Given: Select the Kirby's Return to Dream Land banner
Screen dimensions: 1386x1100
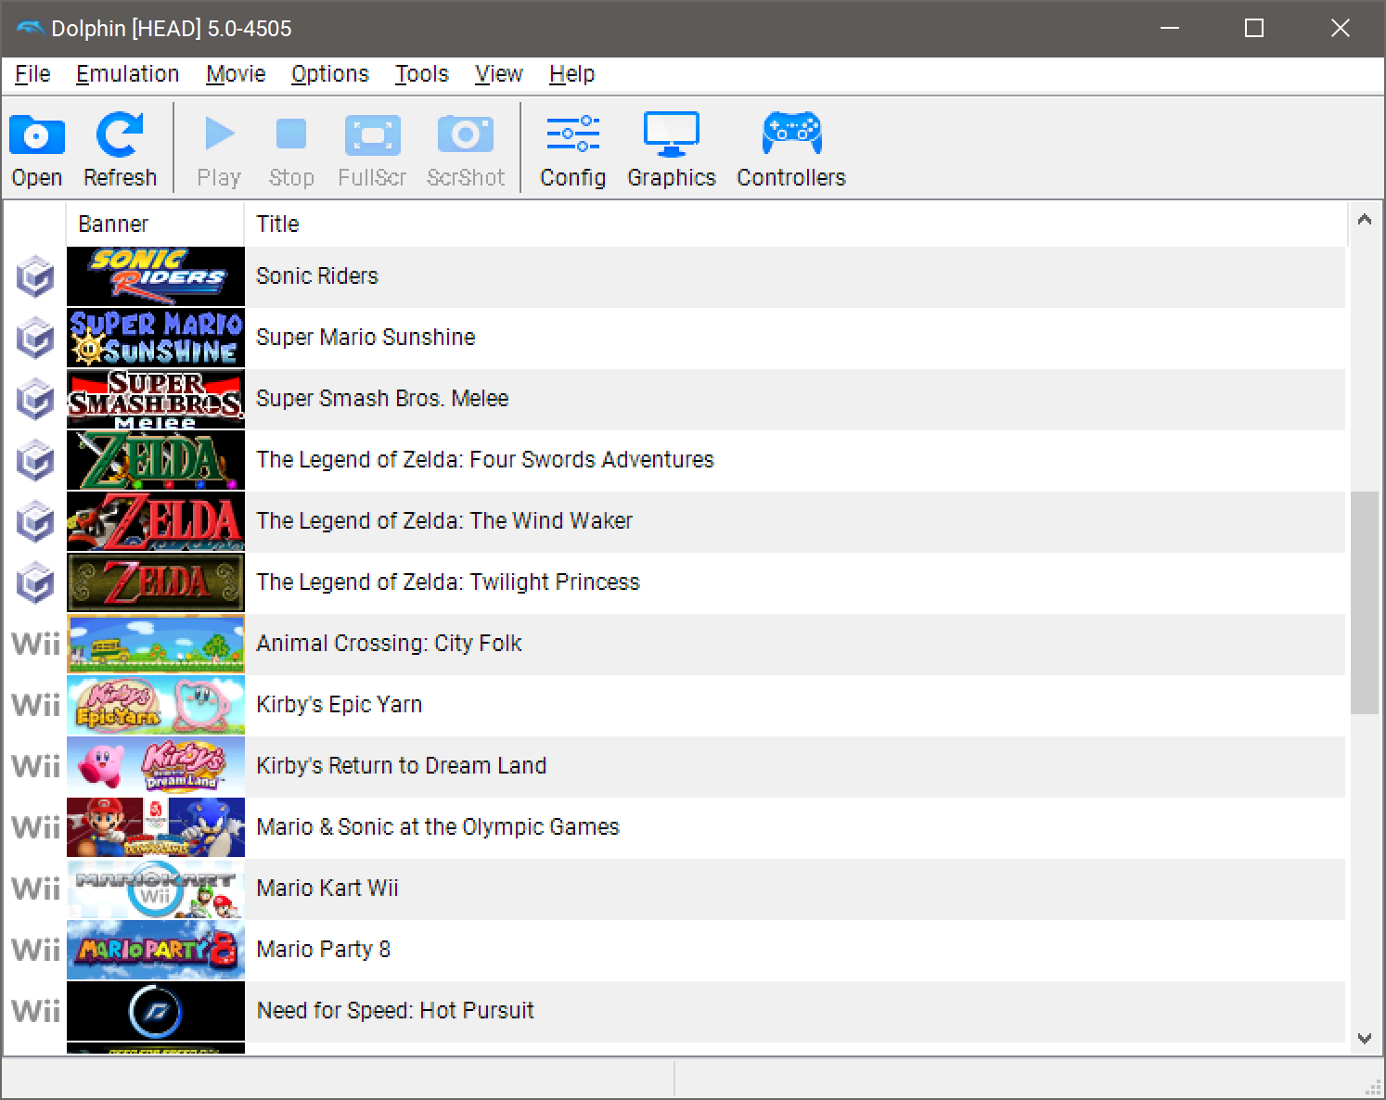Looking at the screenshot, I should (156, 766).
